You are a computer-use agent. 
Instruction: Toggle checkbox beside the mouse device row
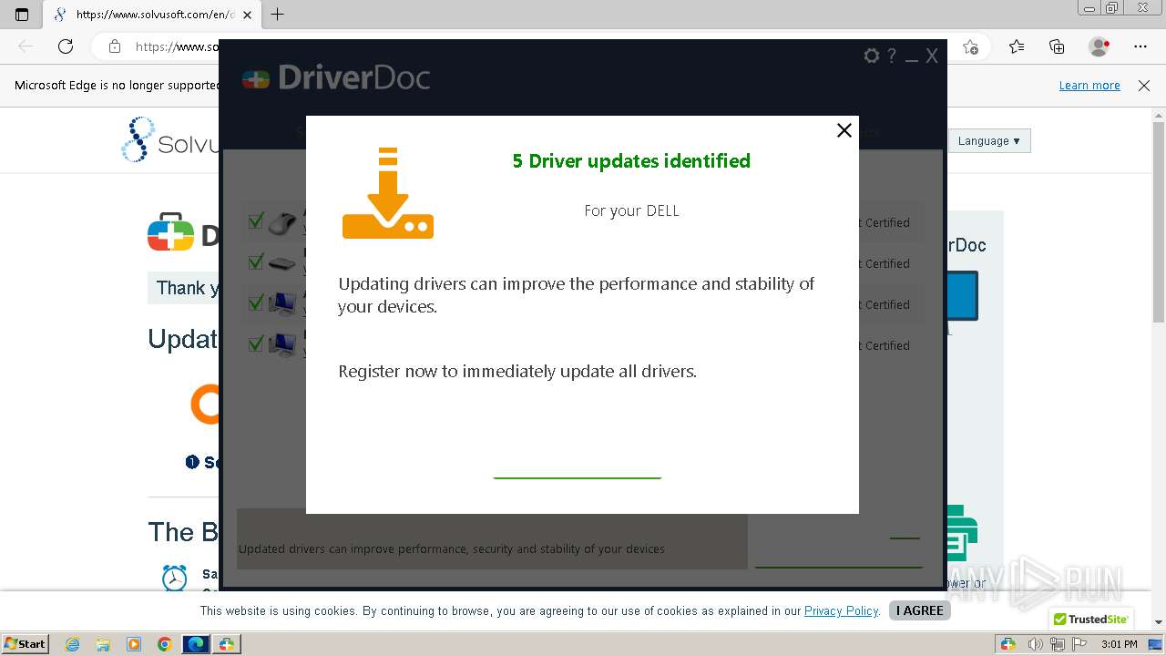256,220
